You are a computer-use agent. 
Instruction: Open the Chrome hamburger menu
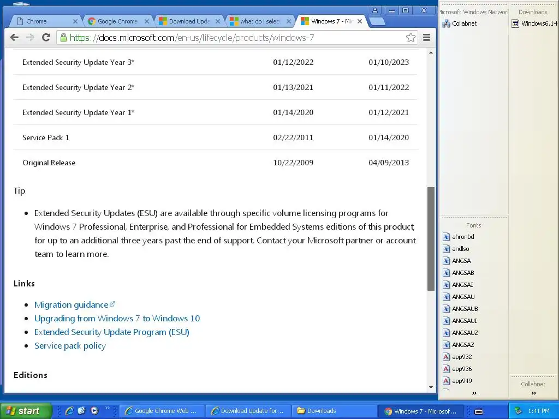pyautogui.click(x=426, y=38)
